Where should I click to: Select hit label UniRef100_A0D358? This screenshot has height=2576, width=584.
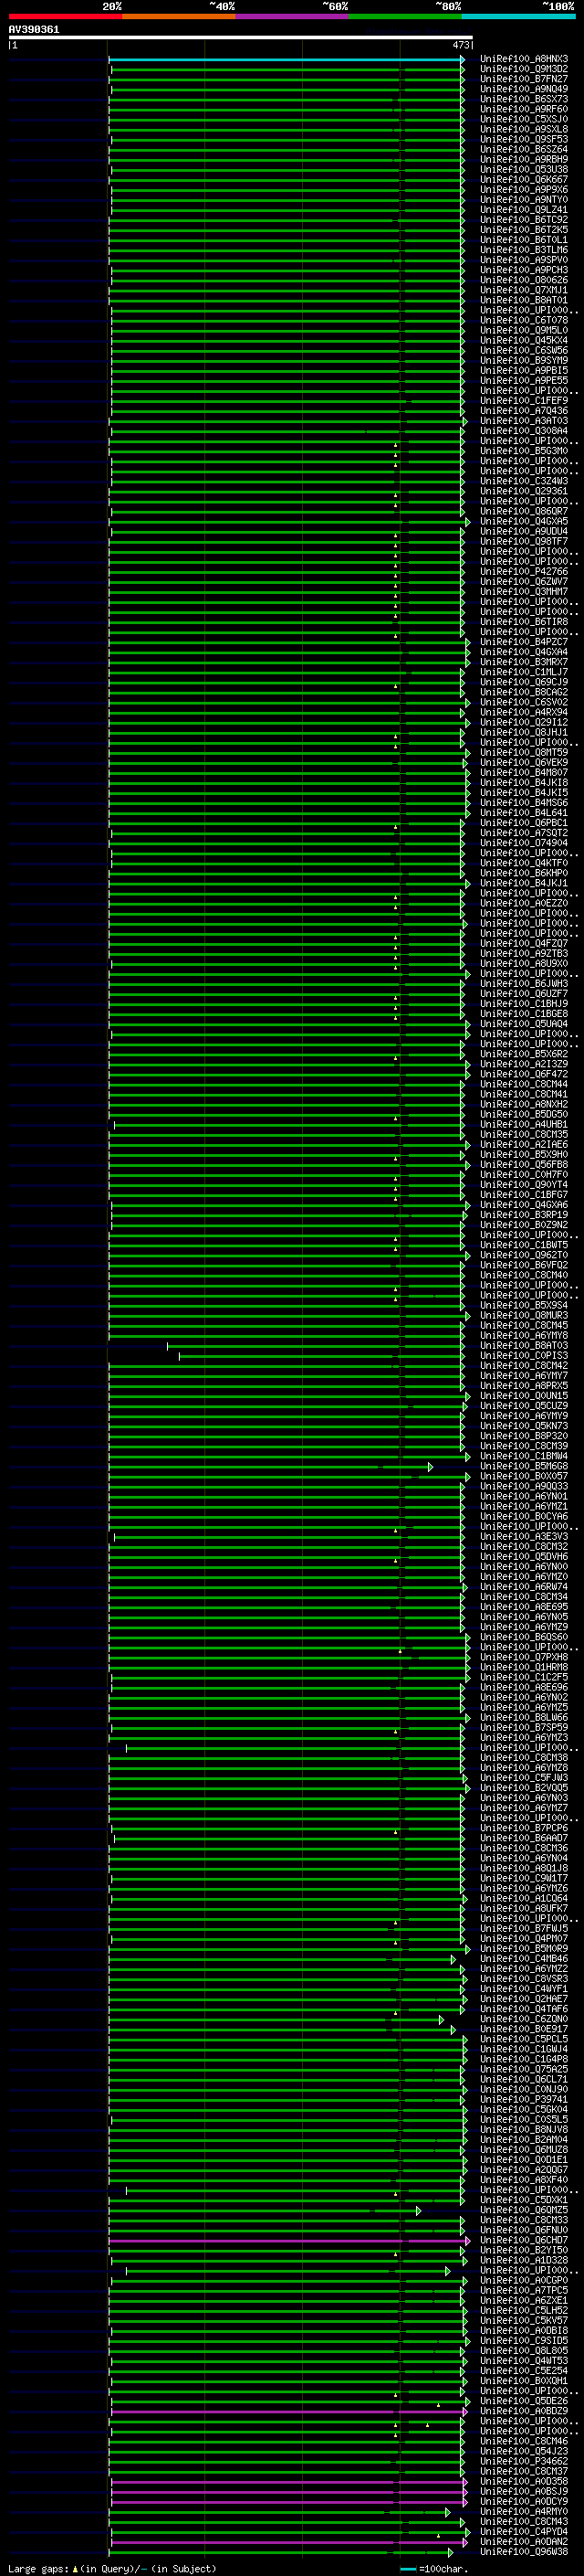point(524,2481)
